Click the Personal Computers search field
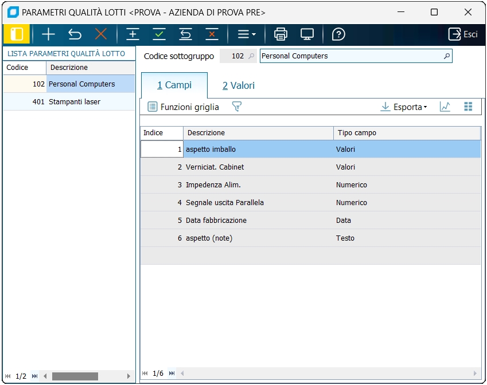This screenshot has height=385, width=487. point(351,56)
